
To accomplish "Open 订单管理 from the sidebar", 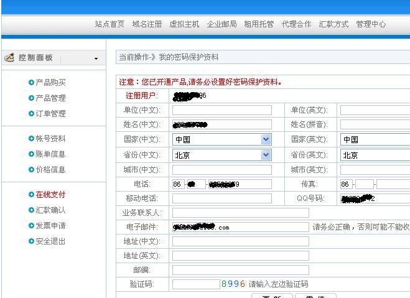I will click(x=50, y=114).
